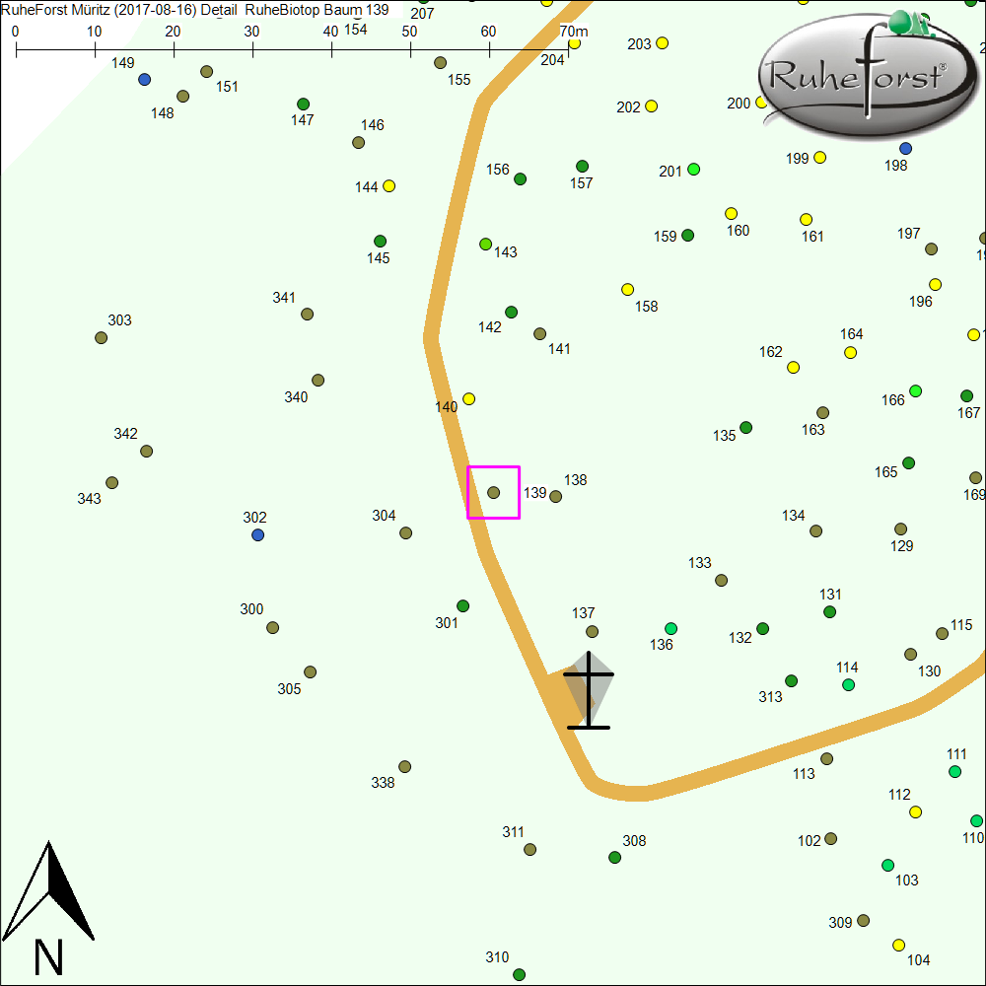Click the 70m end of scale bar
The height and width of the screenshot is (986, 986).
[x=569, y=46]
